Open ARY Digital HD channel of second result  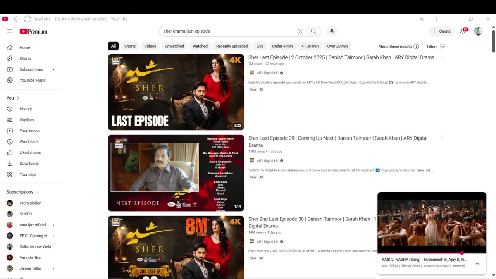[x=268, y=161]
